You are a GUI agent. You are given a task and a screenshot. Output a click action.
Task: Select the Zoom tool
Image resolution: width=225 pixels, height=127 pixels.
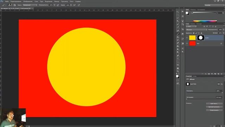pyautogui.click(x=178, y=71)
